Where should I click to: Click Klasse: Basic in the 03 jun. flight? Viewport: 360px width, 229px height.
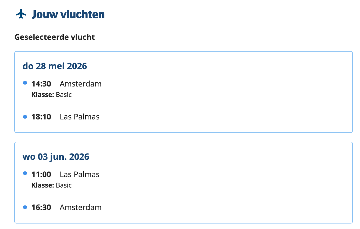click(x=52, y=185)
